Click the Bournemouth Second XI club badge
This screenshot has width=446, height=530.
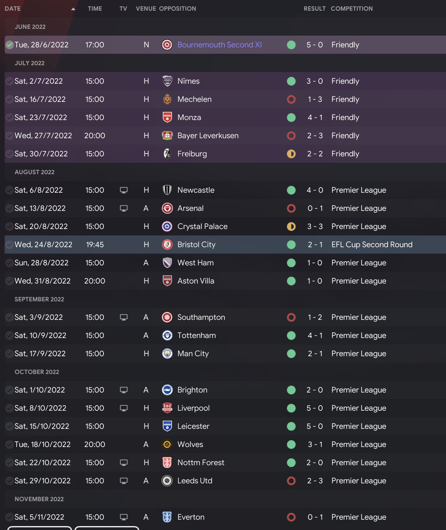(x=167, y=45)
